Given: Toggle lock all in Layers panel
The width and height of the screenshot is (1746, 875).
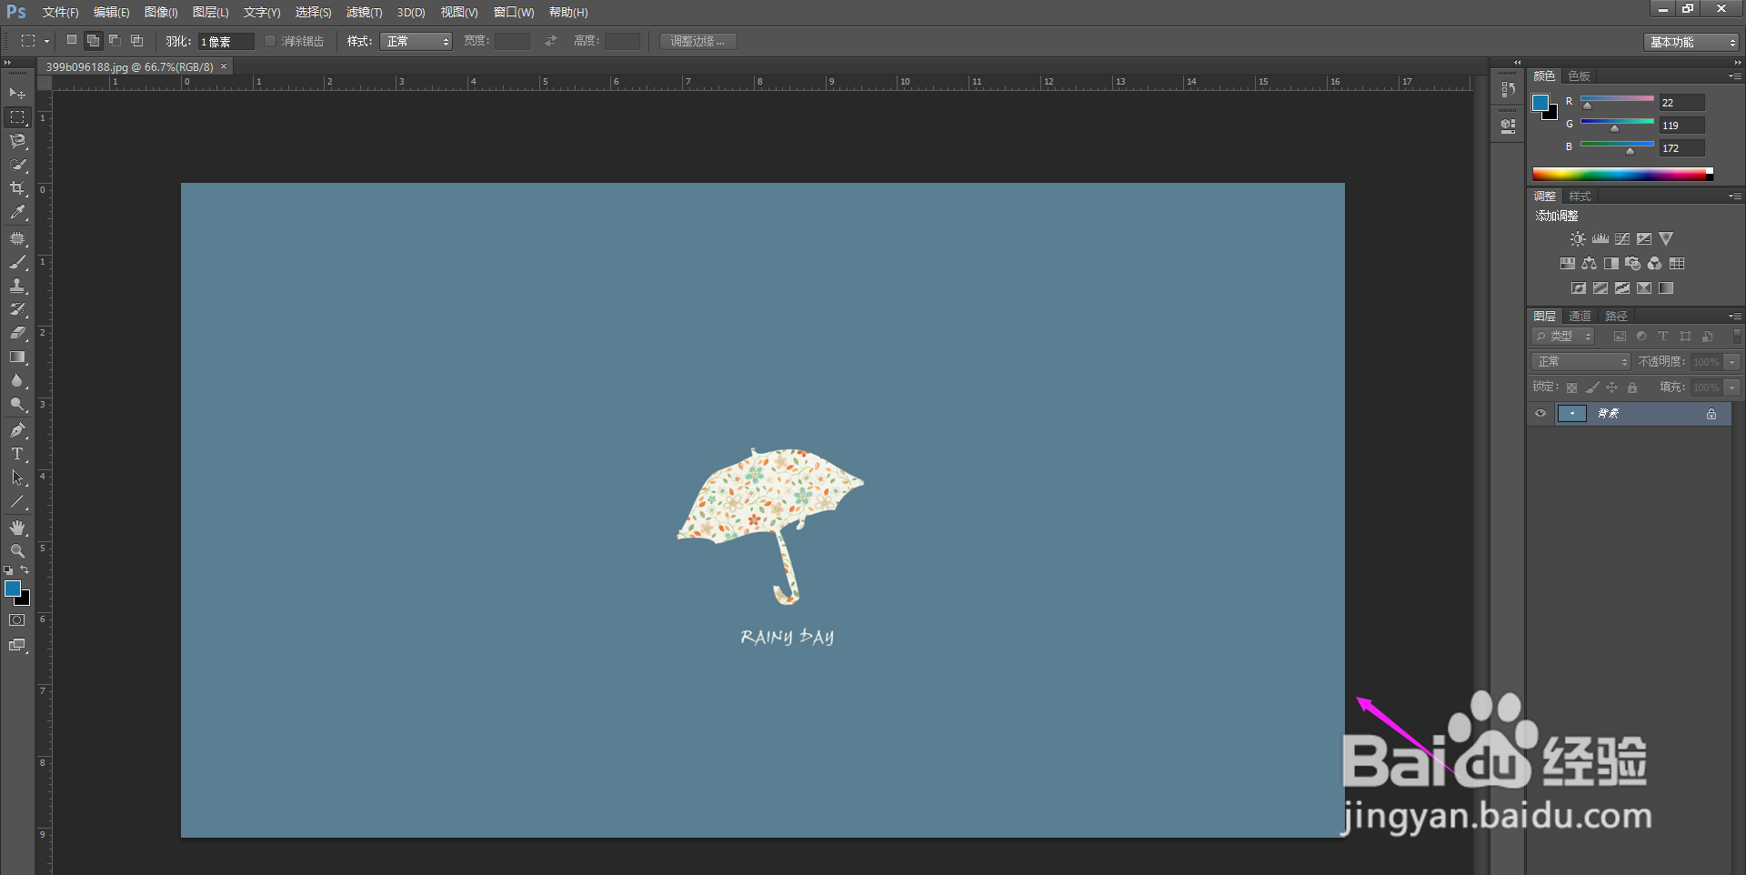Looking at the screenshot, I should coord(1632,387).
